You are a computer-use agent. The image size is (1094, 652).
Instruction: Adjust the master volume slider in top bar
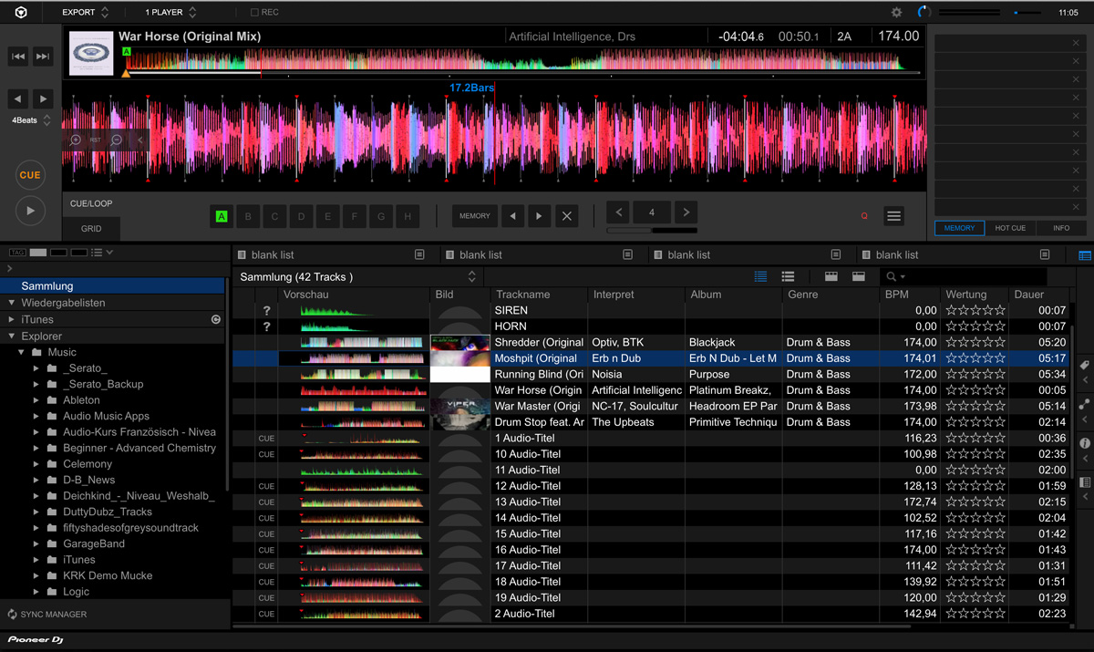click(x=1016, y=13)
